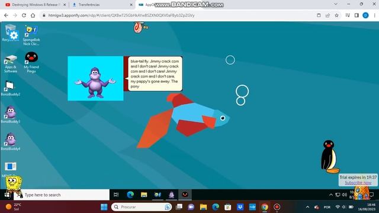The image size is (379, 213).
Task: Open Microsoft Edge in remote taskbar
Action: [130, 195]
